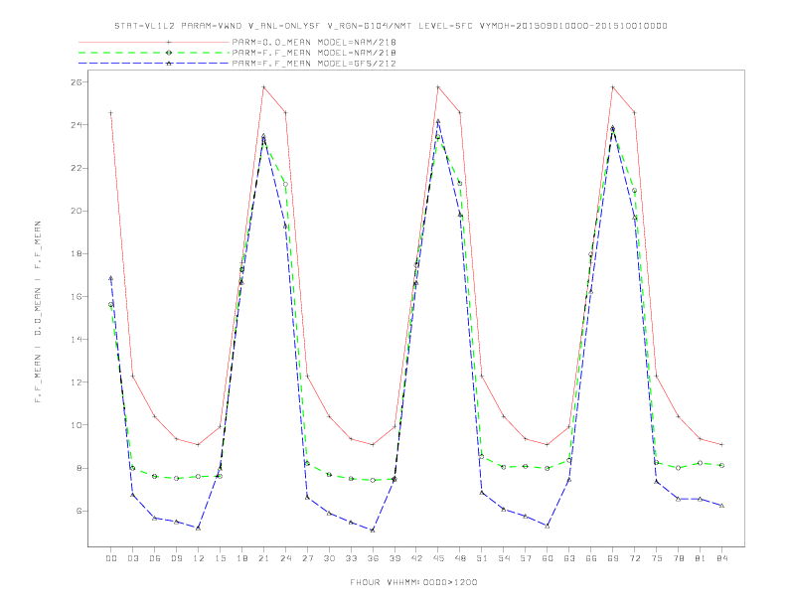The image size is (787, 608).
Task: Click y-axis tick value 22
Action: click(76, 168)
